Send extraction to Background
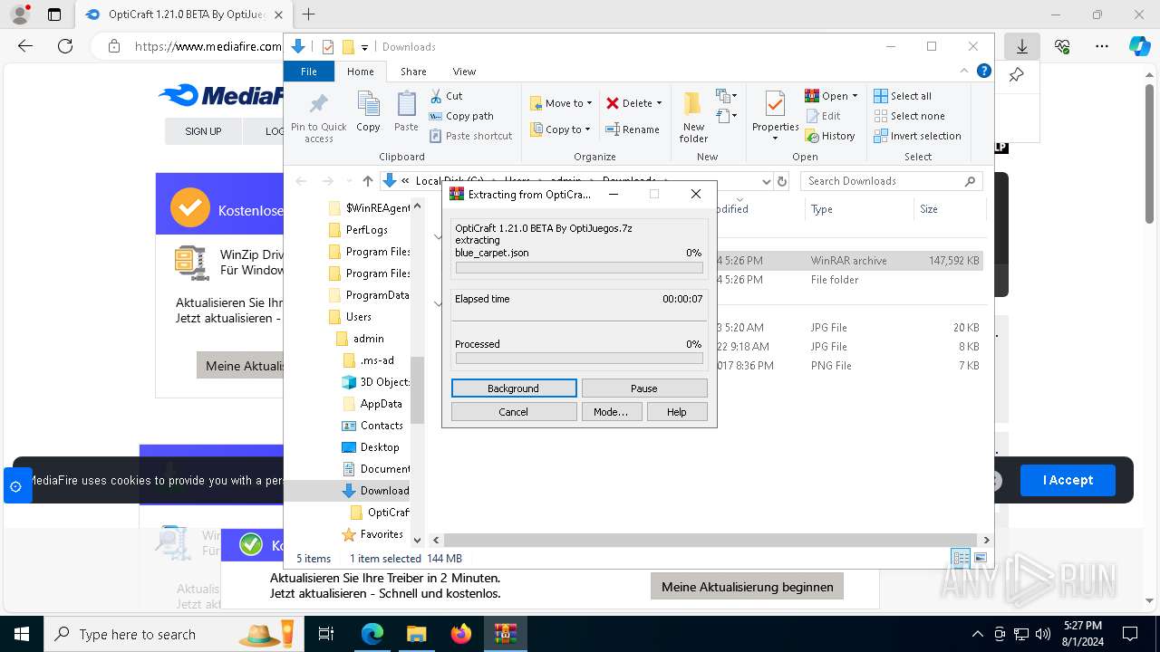The image size is (1160, 652). click(514, 388)
